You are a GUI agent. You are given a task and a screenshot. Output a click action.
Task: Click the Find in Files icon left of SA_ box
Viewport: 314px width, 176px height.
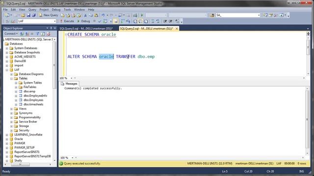pos(212,15)
